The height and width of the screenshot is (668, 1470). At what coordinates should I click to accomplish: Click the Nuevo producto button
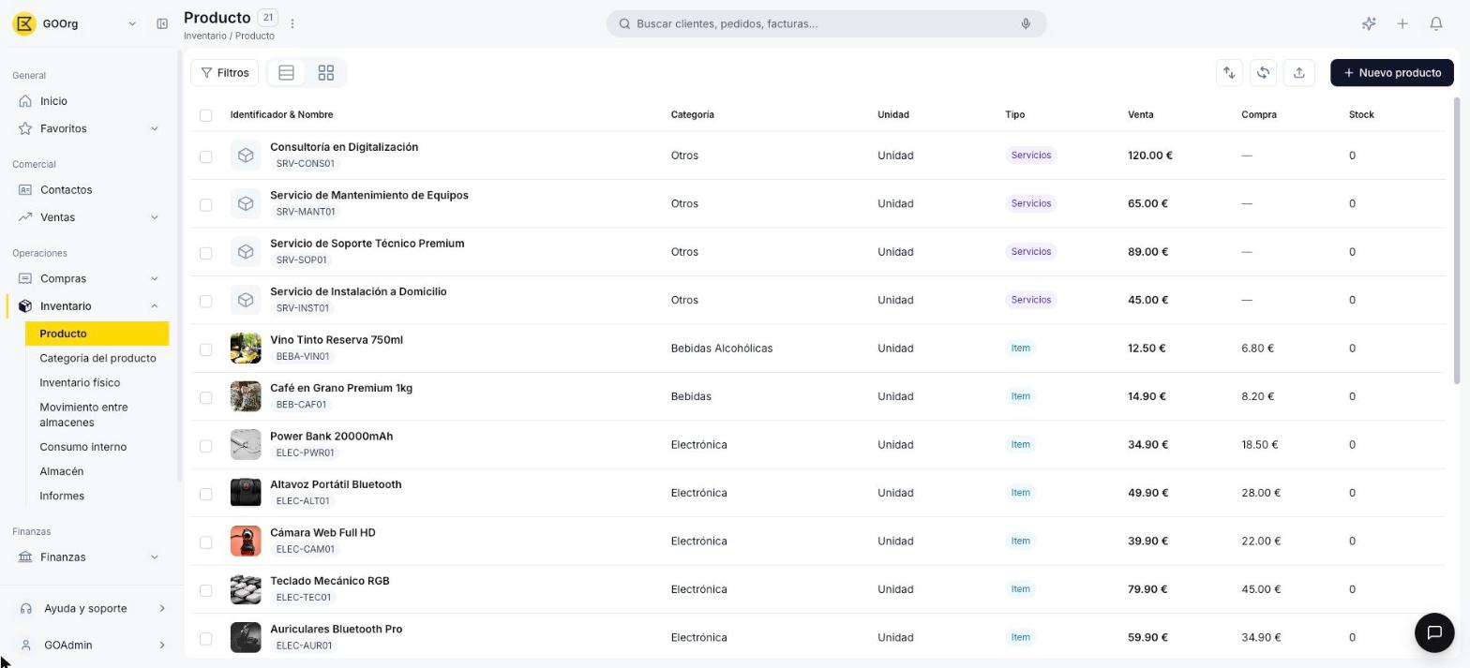point(1392,72)
